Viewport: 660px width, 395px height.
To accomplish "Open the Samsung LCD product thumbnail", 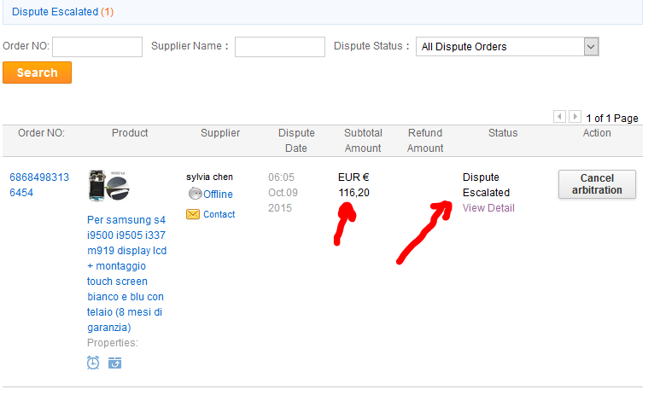I will pyautogui.click(x=109, y=185).
